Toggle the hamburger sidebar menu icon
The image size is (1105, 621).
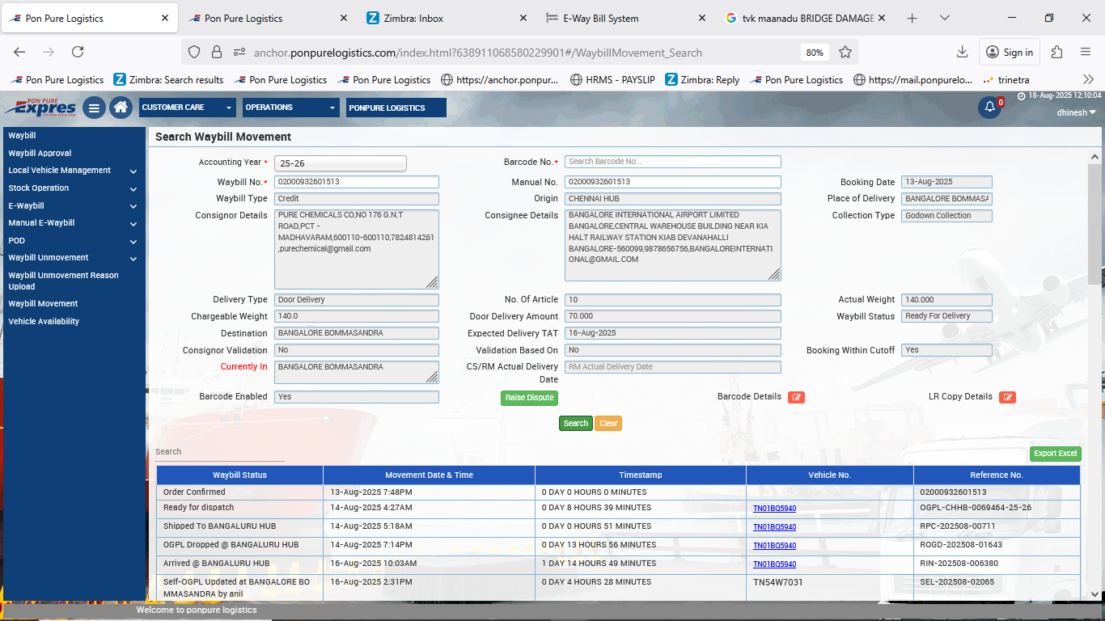(x=94, y=108)
